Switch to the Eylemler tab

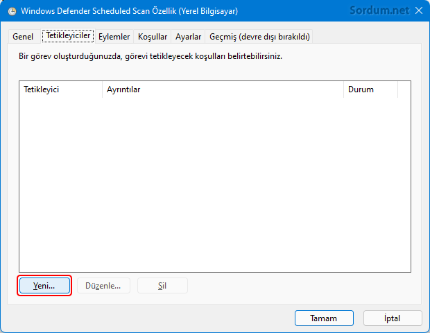pyautogui.click(x=114, y=37)
